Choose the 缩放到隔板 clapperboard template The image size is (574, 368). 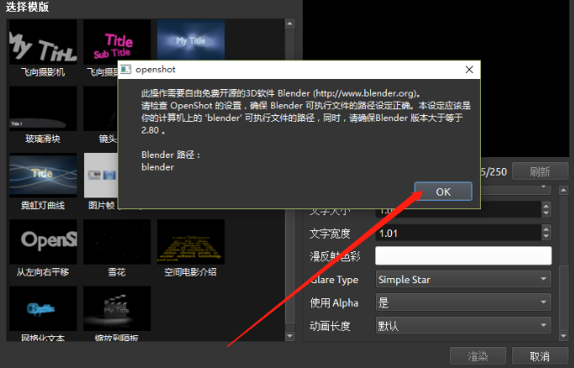(117, 308)
